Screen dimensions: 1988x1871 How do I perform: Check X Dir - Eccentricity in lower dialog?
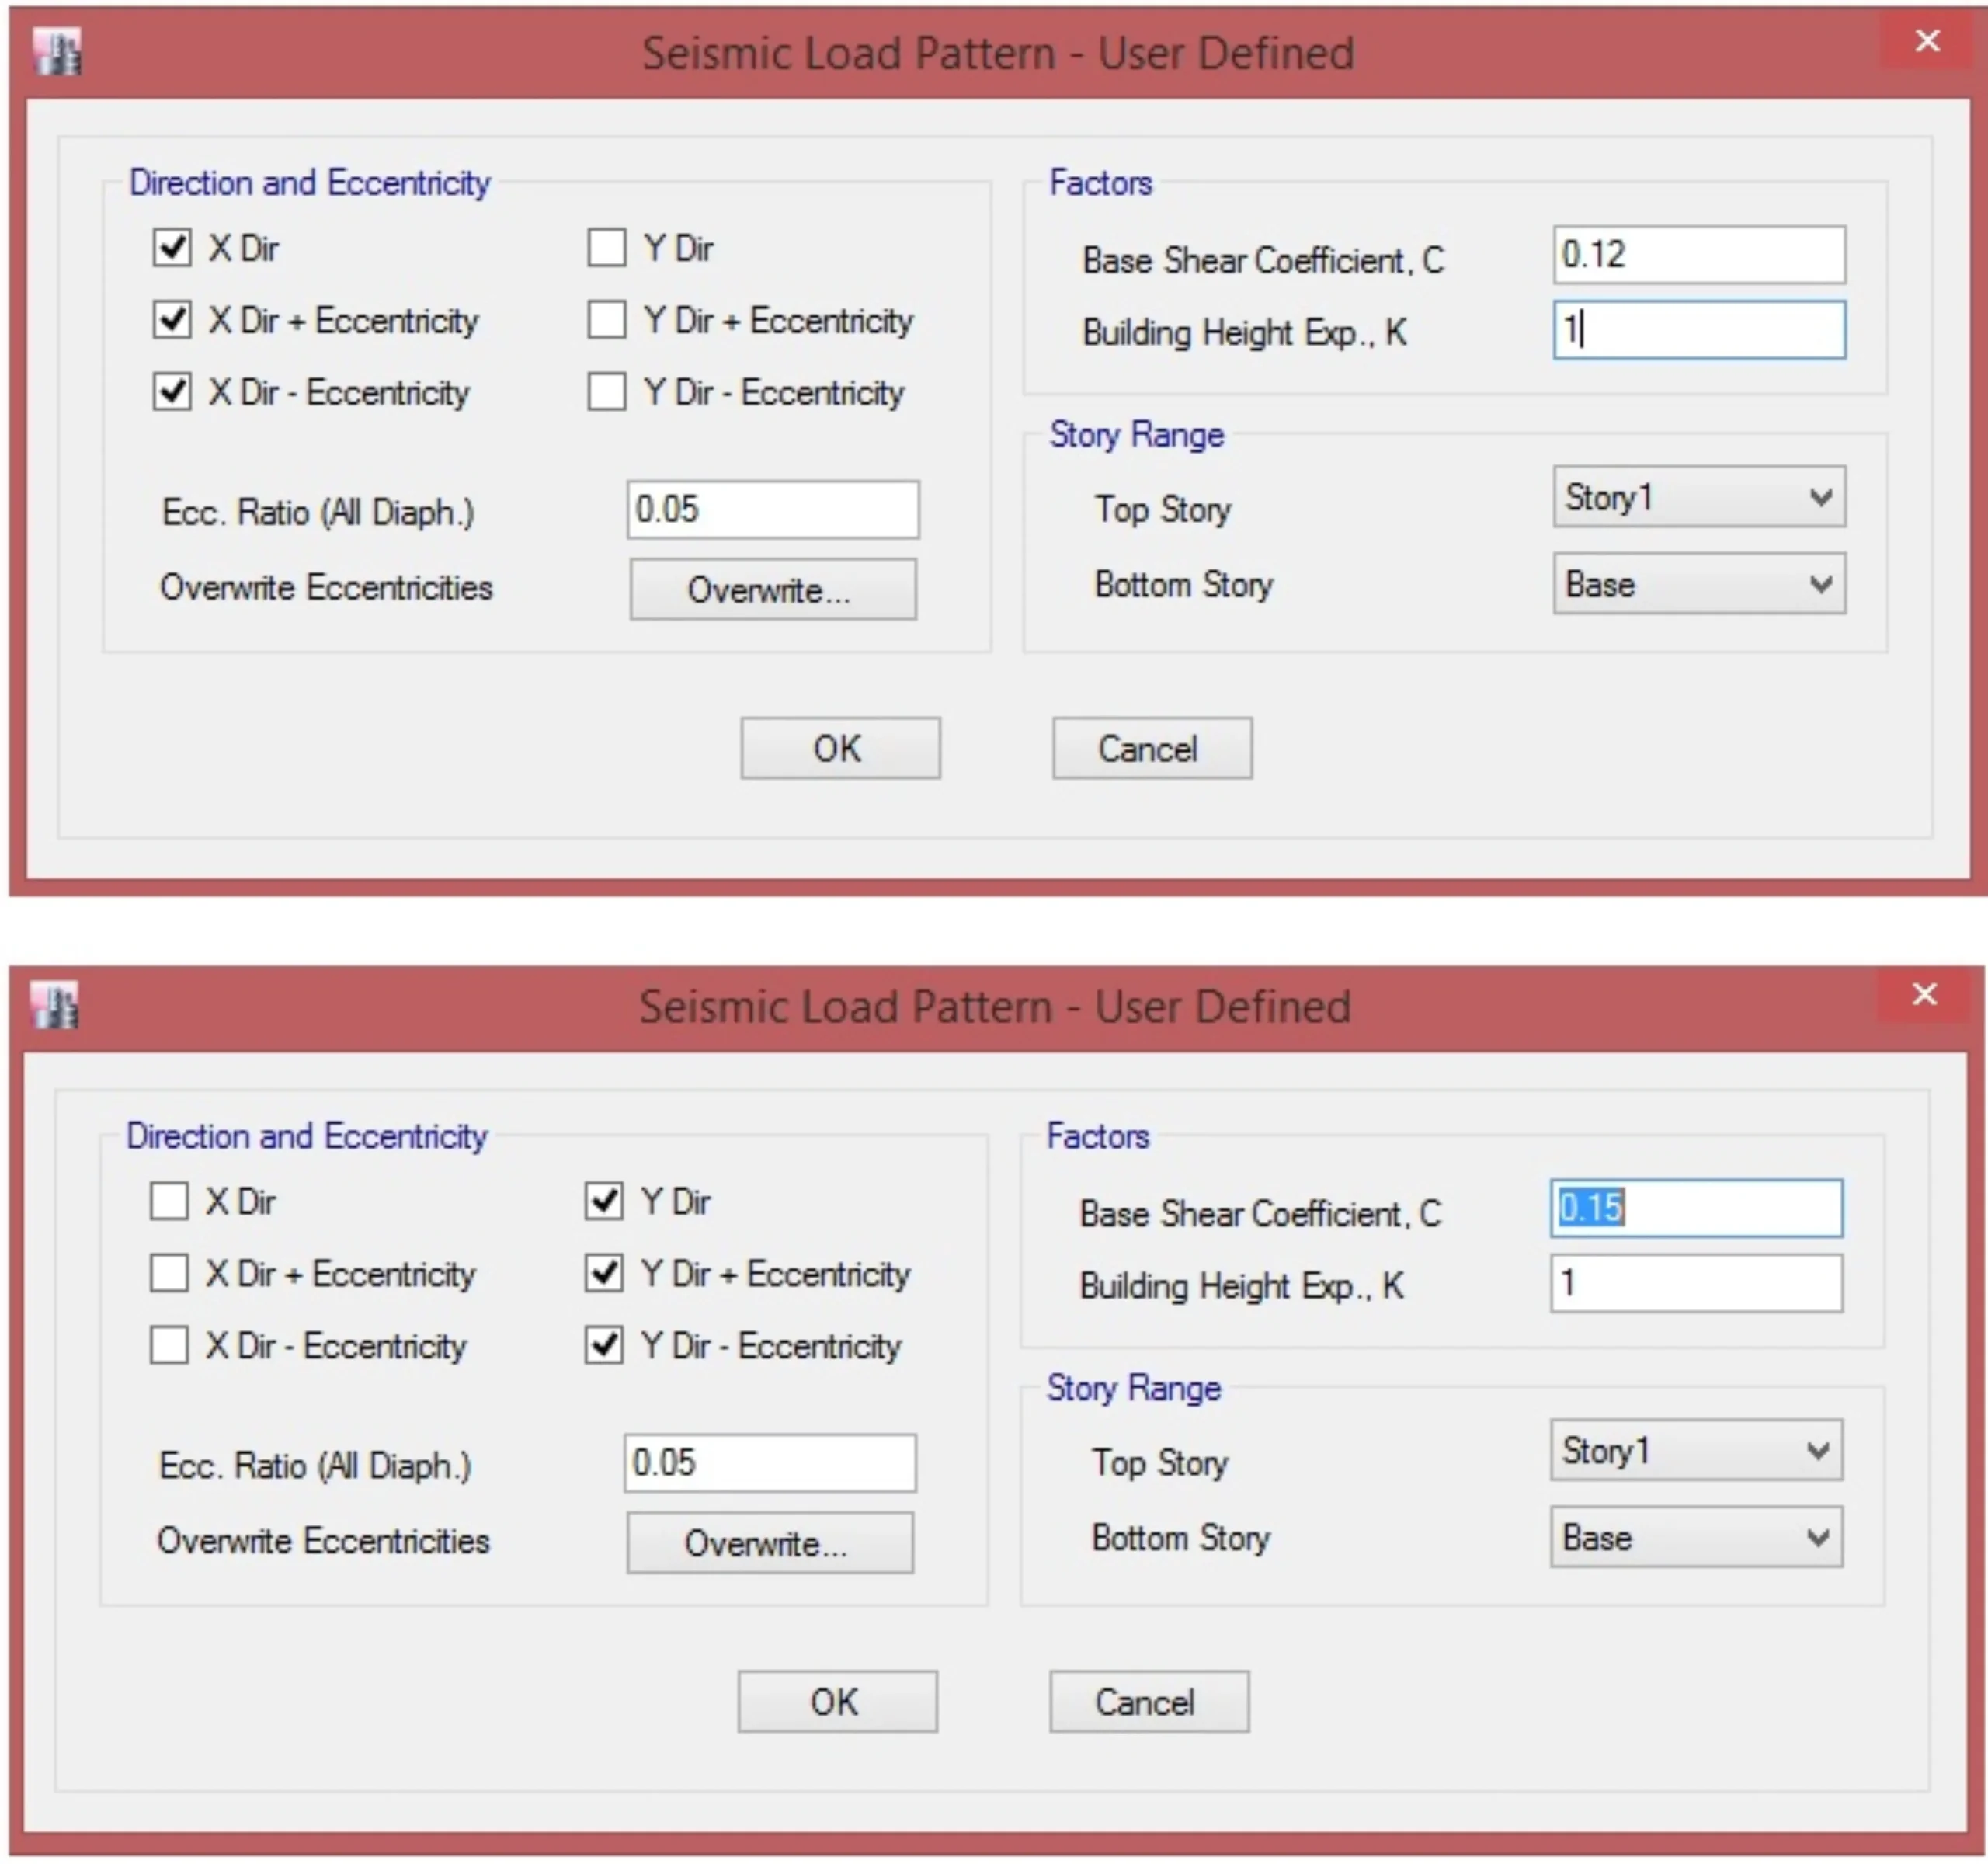pyautogui.click(x=169, y=1345)
